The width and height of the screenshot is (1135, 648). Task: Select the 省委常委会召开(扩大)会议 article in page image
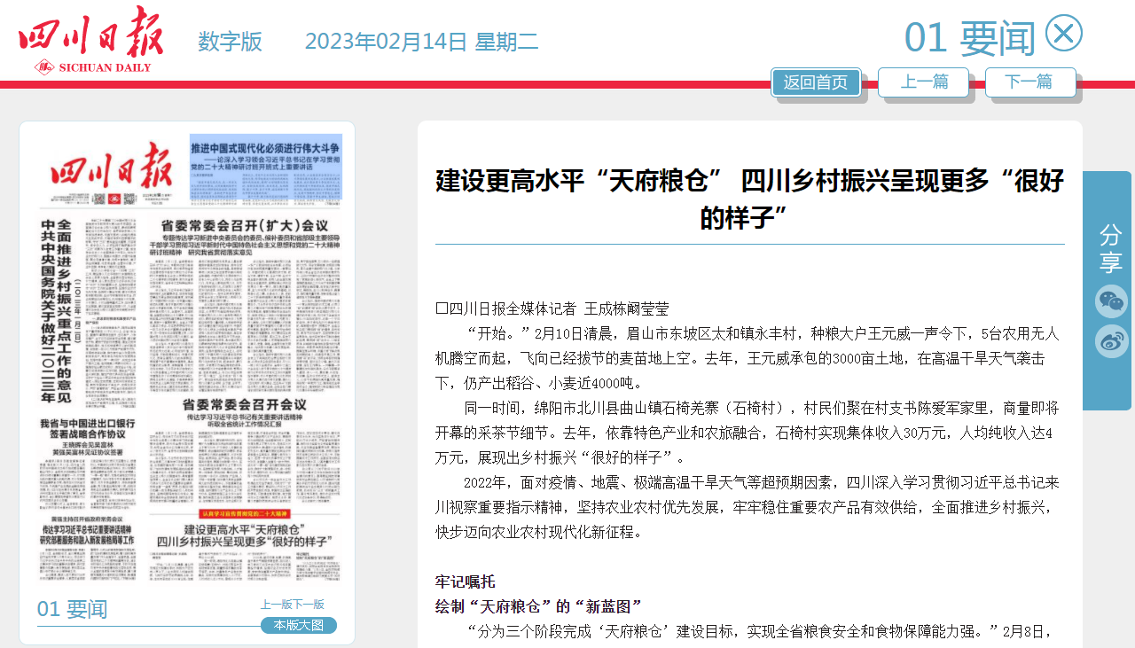(245, 227)
